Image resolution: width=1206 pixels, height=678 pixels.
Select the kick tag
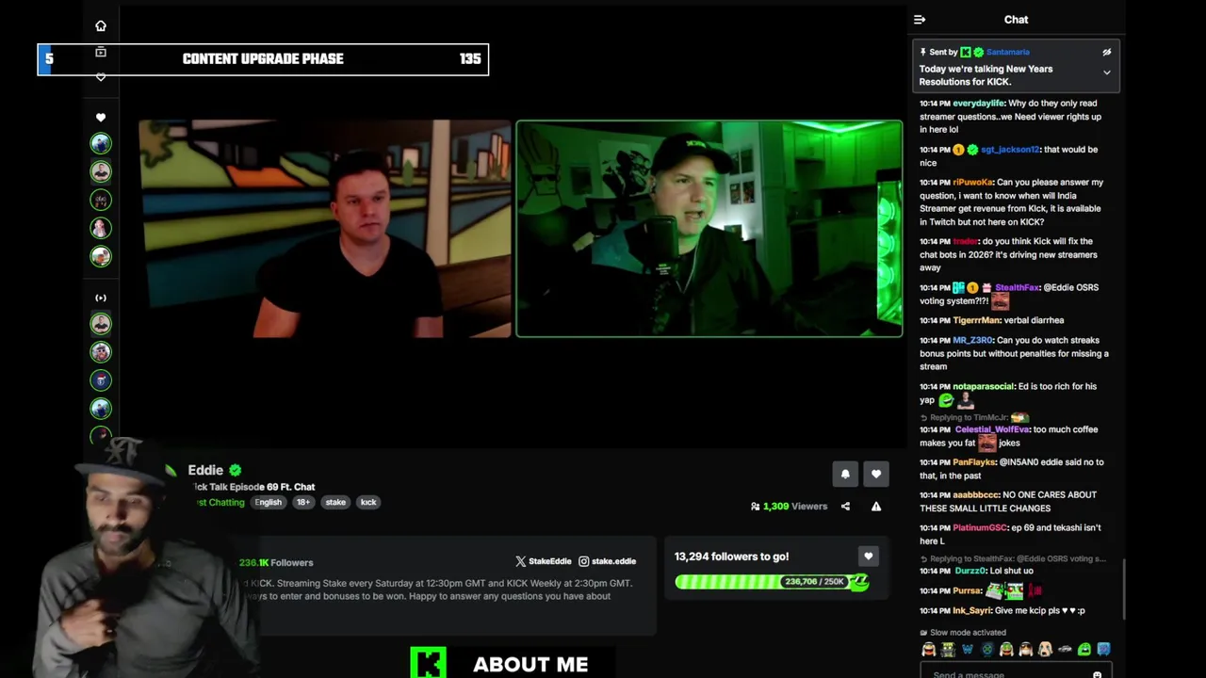368,503
